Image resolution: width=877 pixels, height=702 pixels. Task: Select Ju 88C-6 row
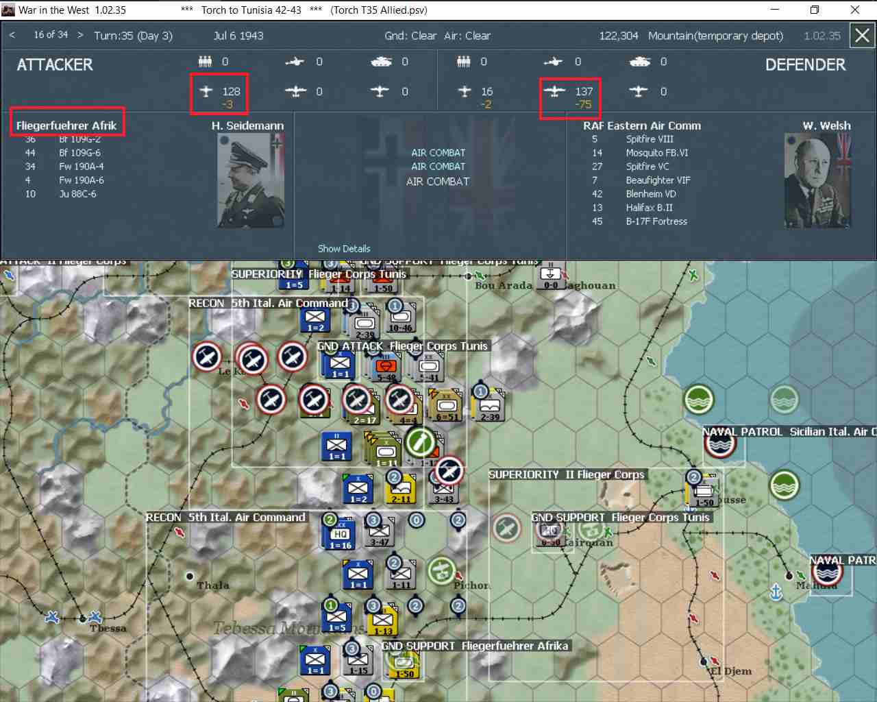click(x=60, y=194)
